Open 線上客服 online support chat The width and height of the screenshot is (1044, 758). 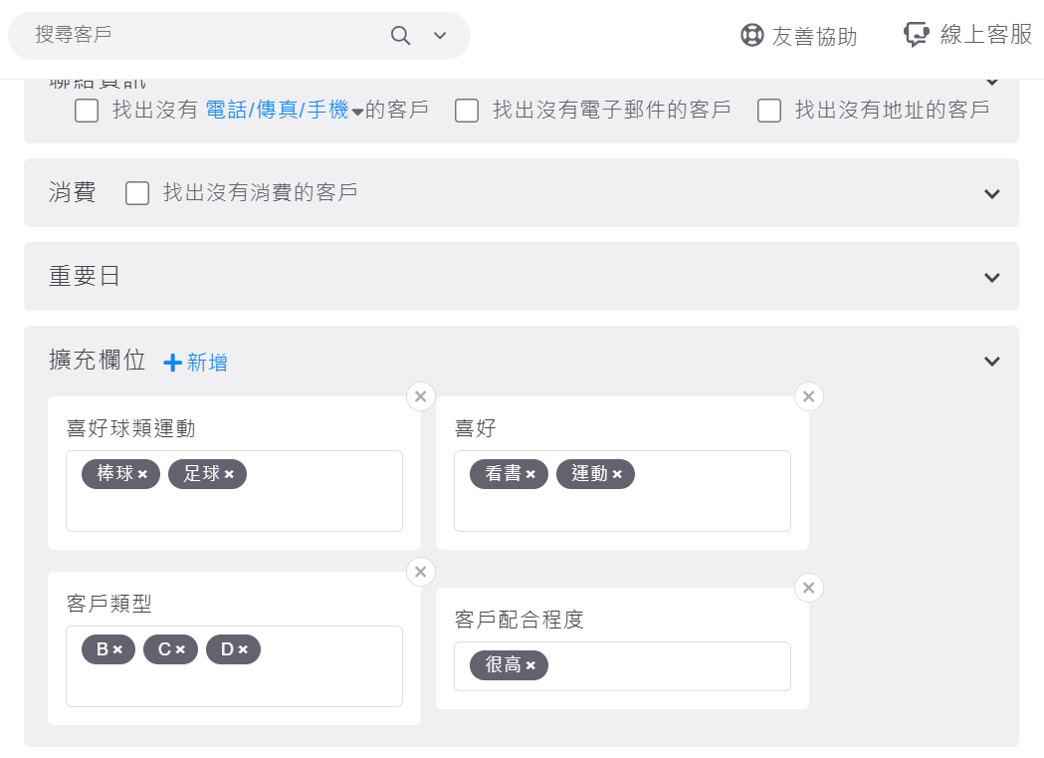(x=968, y=35)
